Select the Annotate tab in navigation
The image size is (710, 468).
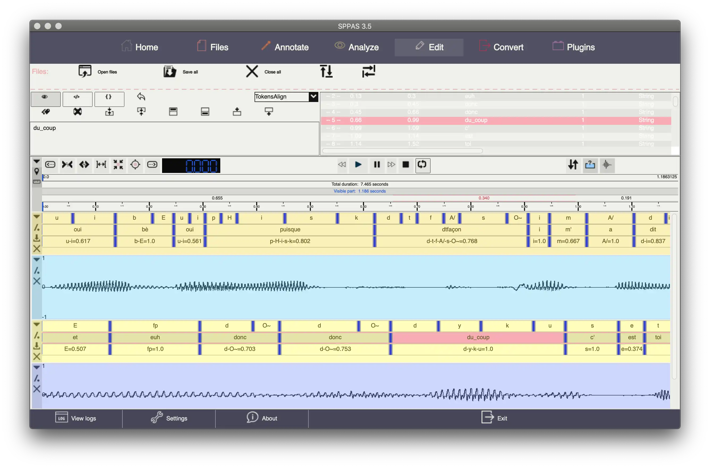tap(284, 47)
